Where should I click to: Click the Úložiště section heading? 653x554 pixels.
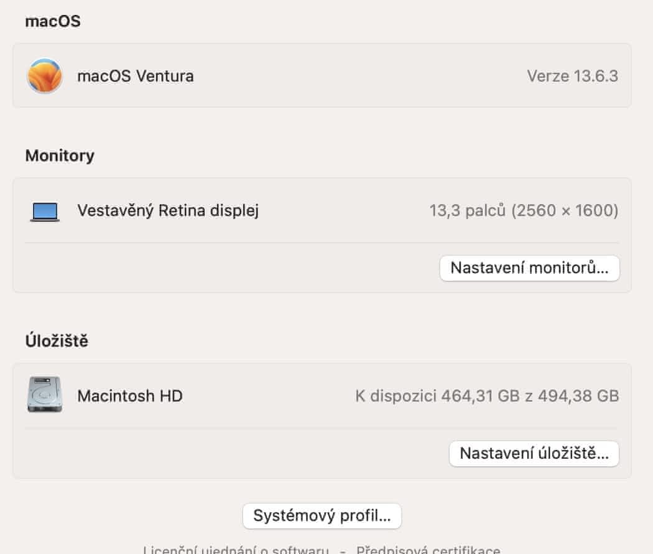(x=57, y=340)
